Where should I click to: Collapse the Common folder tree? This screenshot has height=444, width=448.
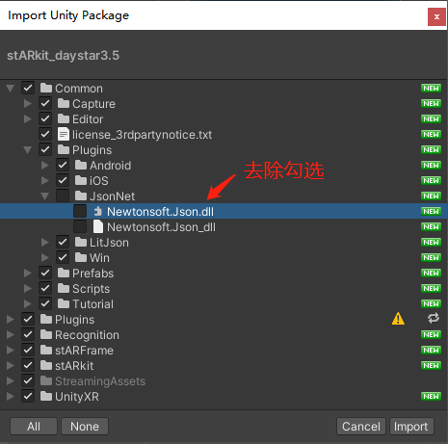[11, 88]
